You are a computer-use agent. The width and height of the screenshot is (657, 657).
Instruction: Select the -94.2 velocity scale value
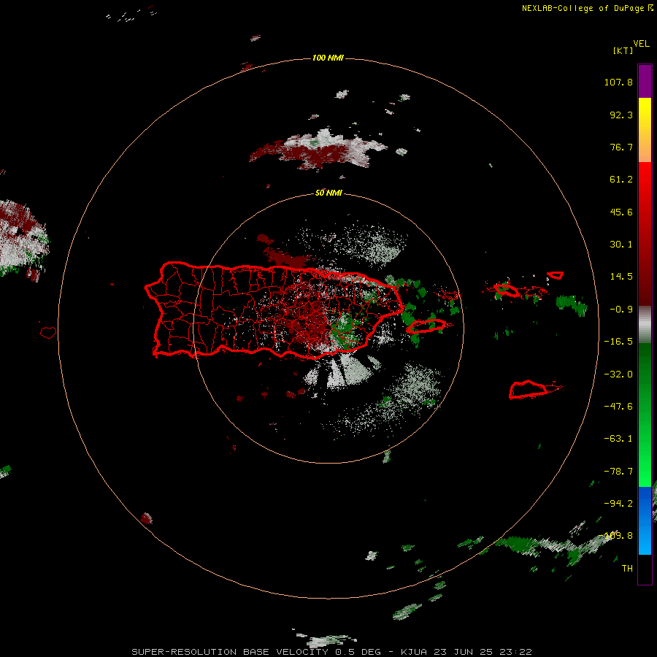coord(618,503)
